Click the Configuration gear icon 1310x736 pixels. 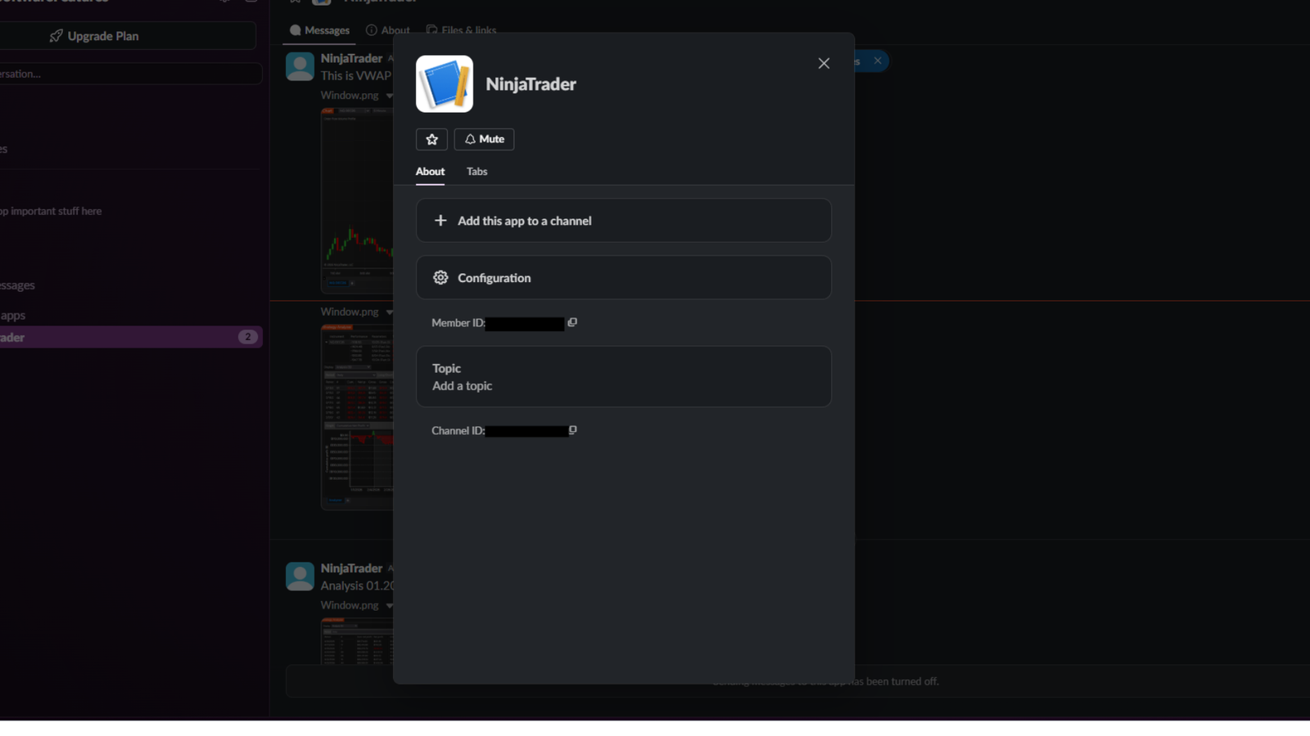[x=440, y=278]
